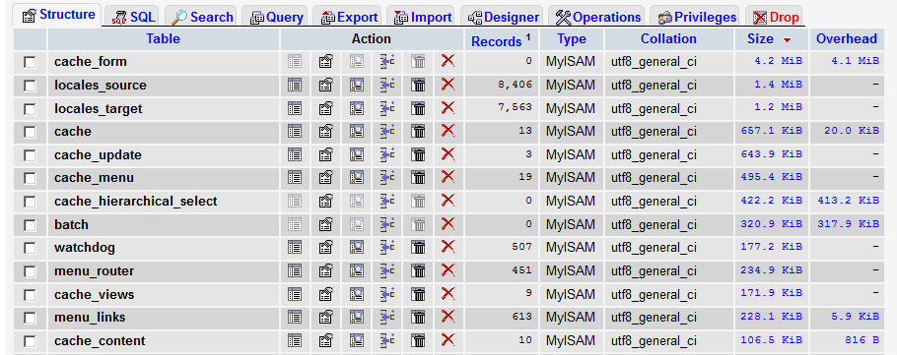897x355 pixels.
Task: Check the cache_views table checkbox
Action: [x=30, y=295]
